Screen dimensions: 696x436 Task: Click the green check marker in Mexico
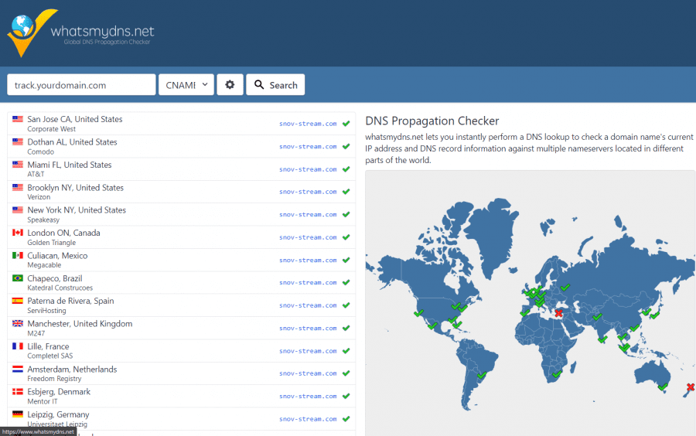[432, 325]
